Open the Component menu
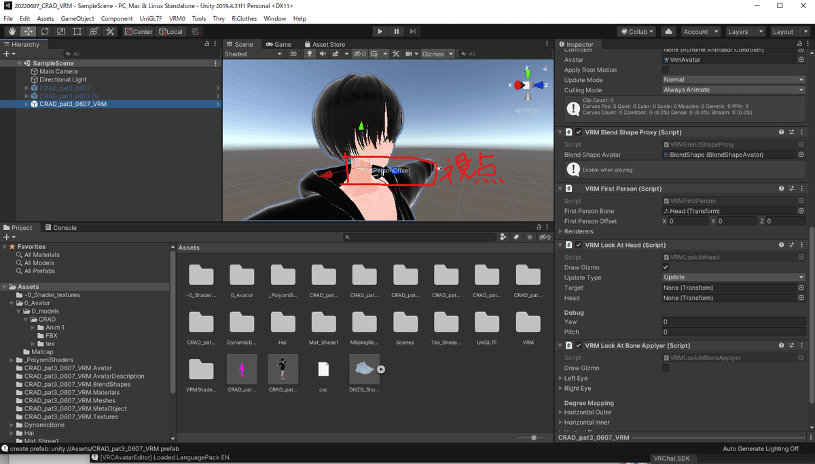815x464 pixels. click(x=117, y=18)
